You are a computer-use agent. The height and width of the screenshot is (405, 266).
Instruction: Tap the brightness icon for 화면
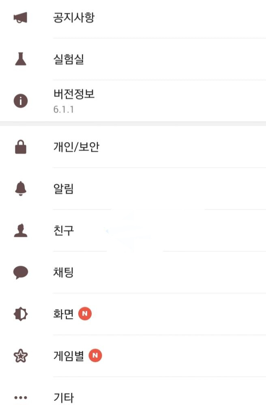(21, 314)
